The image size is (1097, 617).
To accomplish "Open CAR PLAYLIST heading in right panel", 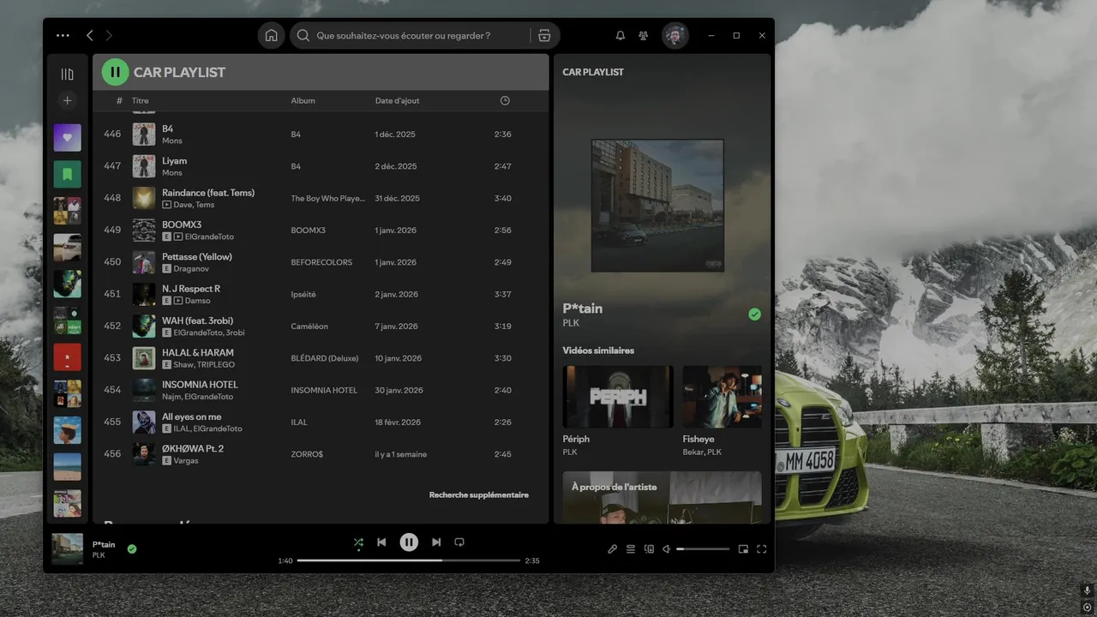I will [593, 72].
